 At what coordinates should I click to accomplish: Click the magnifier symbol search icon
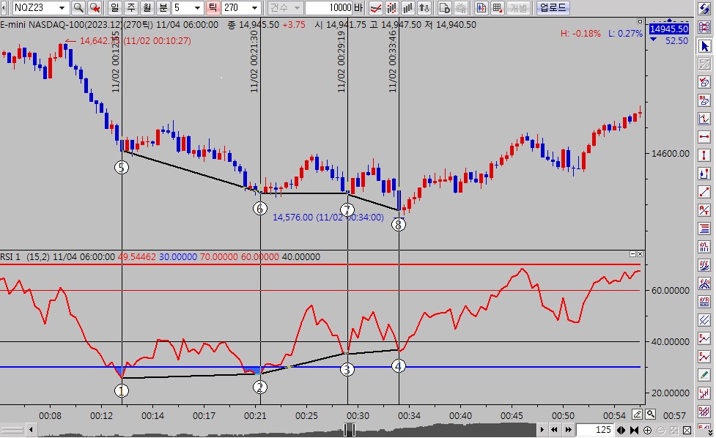tap(78, 8)
